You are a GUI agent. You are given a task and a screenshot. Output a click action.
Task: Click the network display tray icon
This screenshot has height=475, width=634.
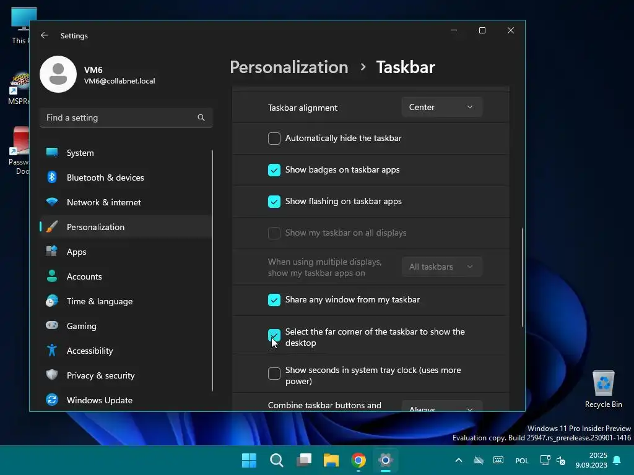(545, 460)
